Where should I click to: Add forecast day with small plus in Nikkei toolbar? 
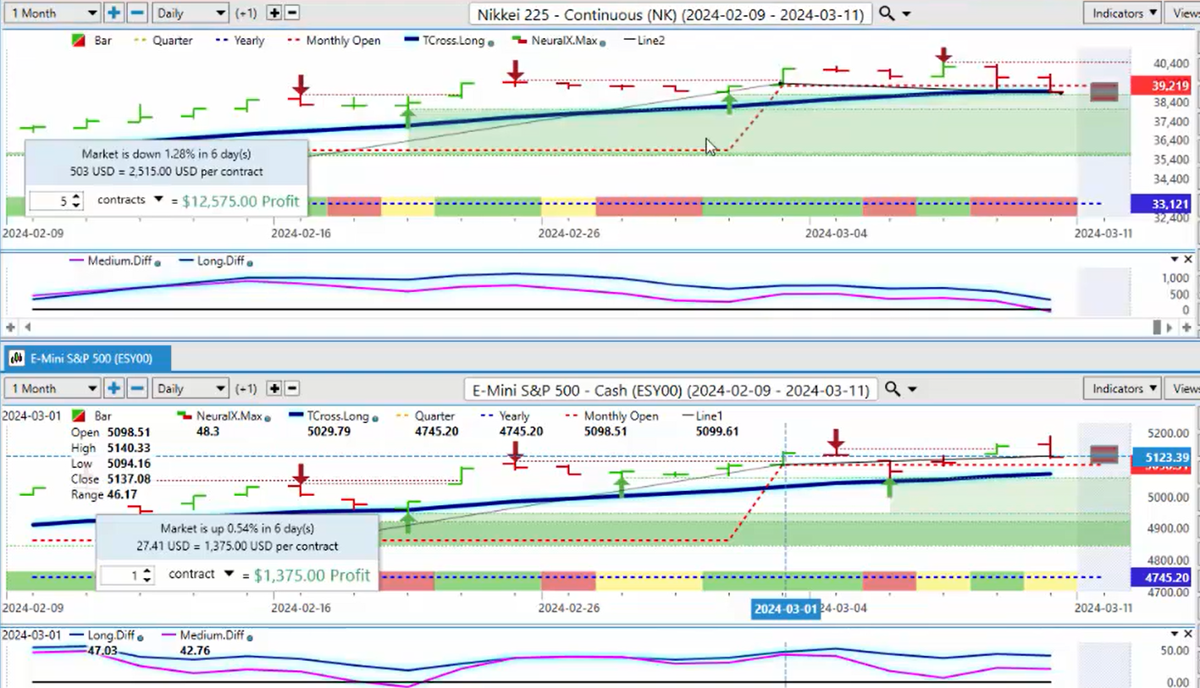tap(274, 13)
